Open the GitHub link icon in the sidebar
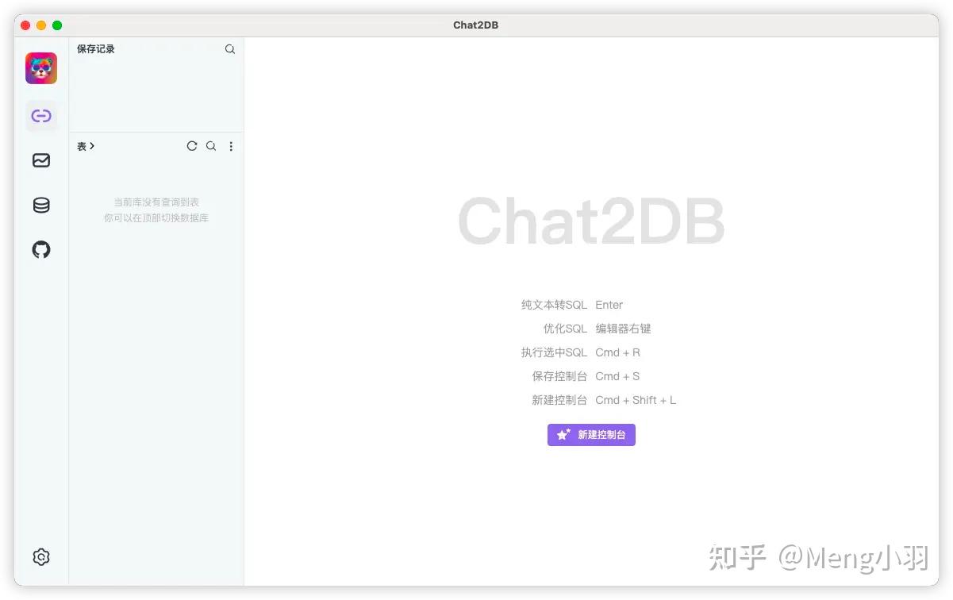 pos(41,249)
